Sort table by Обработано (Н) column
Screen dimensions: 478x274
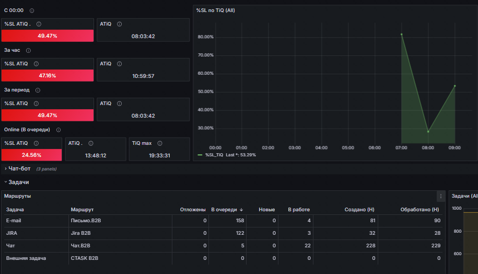tap(420, 210)
